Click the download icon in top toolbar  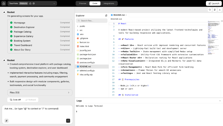pos(220,10)
